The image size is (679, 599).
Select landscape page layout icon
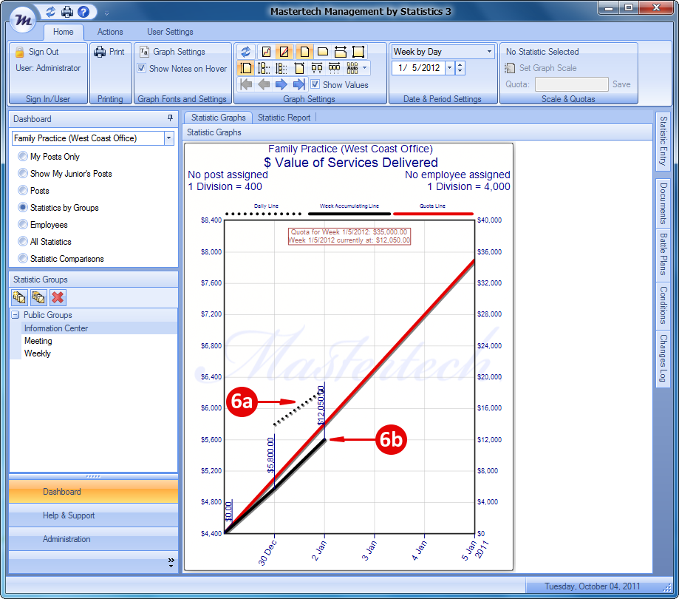(323, 52)
